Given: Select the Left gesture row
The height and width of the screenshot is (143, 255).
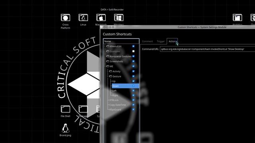Looking at the screenshot, I should [126, 91].
